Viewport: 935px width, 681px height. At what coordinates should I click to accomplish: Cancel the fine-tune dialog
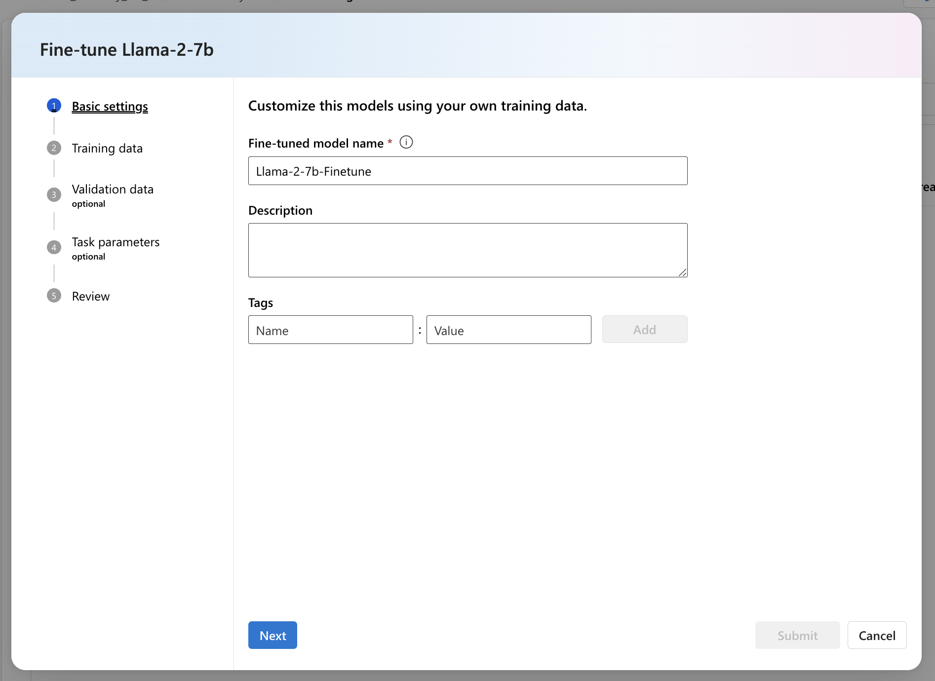coord(877,635)
